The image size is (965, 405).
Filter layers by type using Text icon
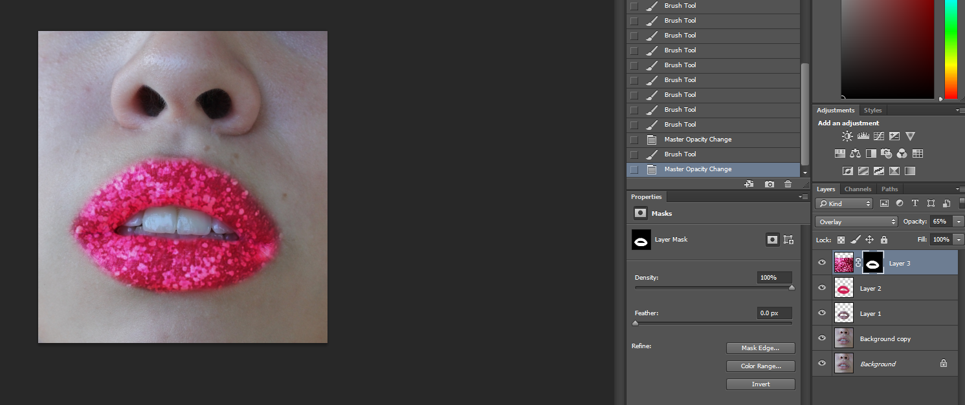coord(915,203)
